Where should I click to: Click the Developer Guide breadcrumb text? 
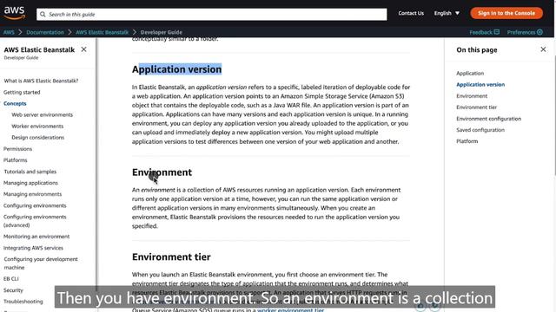click(162, 32)
